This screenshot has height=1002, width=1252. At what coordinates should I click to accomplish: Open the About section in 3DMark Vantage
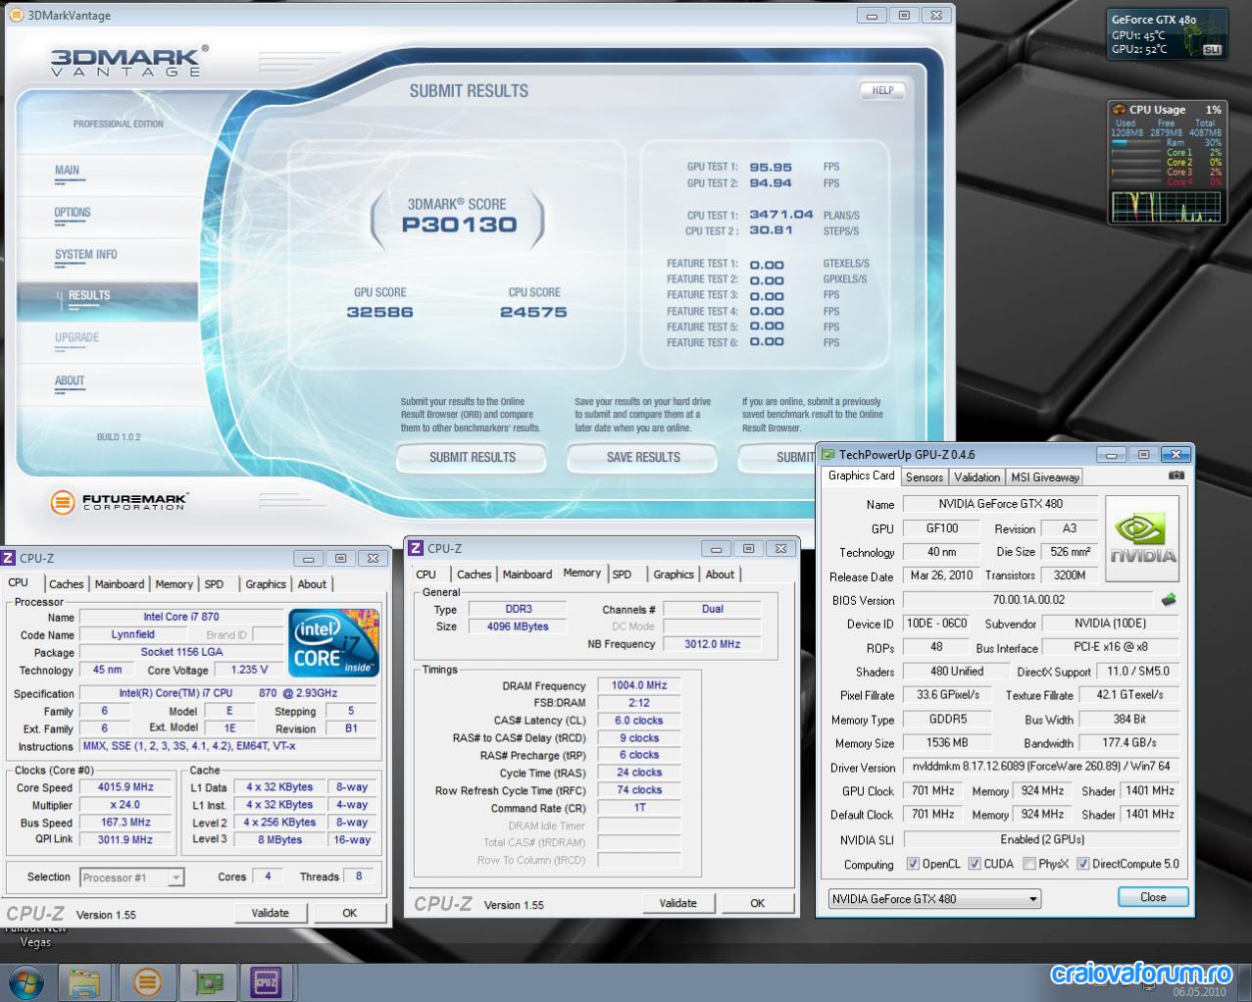tap(70, 382)
